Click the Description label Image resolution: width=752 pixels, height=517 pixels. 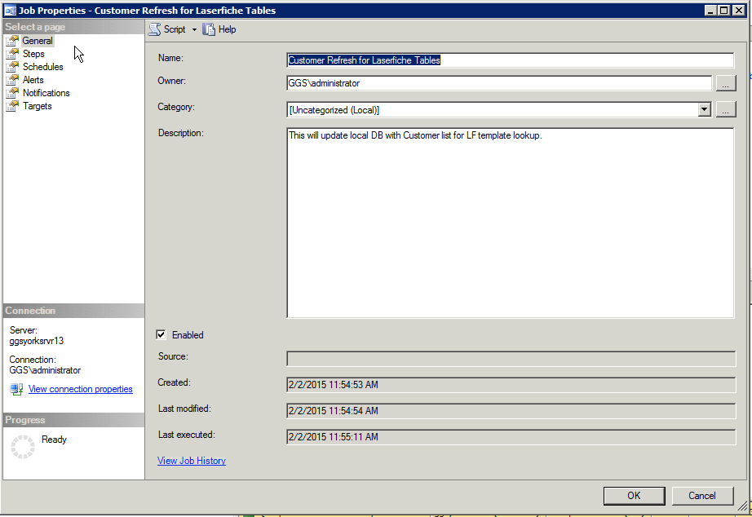point(181,133)
